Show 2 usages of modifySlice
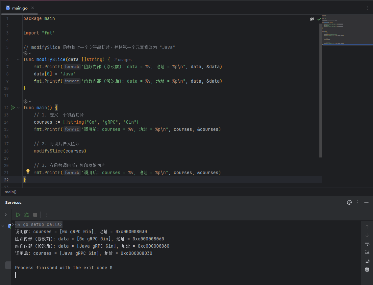 click(123, 60)
